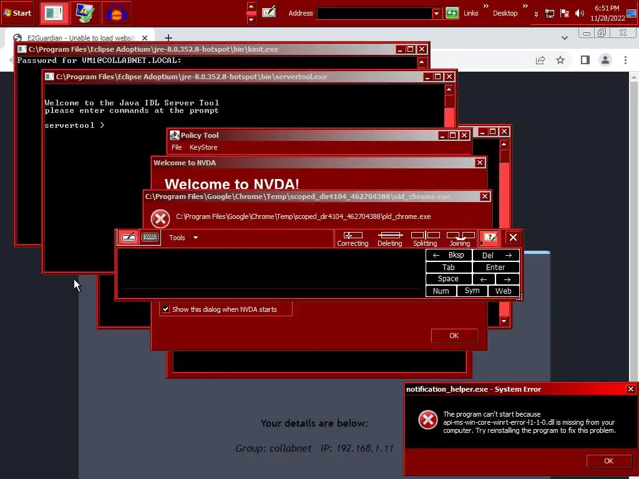Open the Input Panel Tools dropdown
This screenshot has width=639, height=479.
point(183,238)
